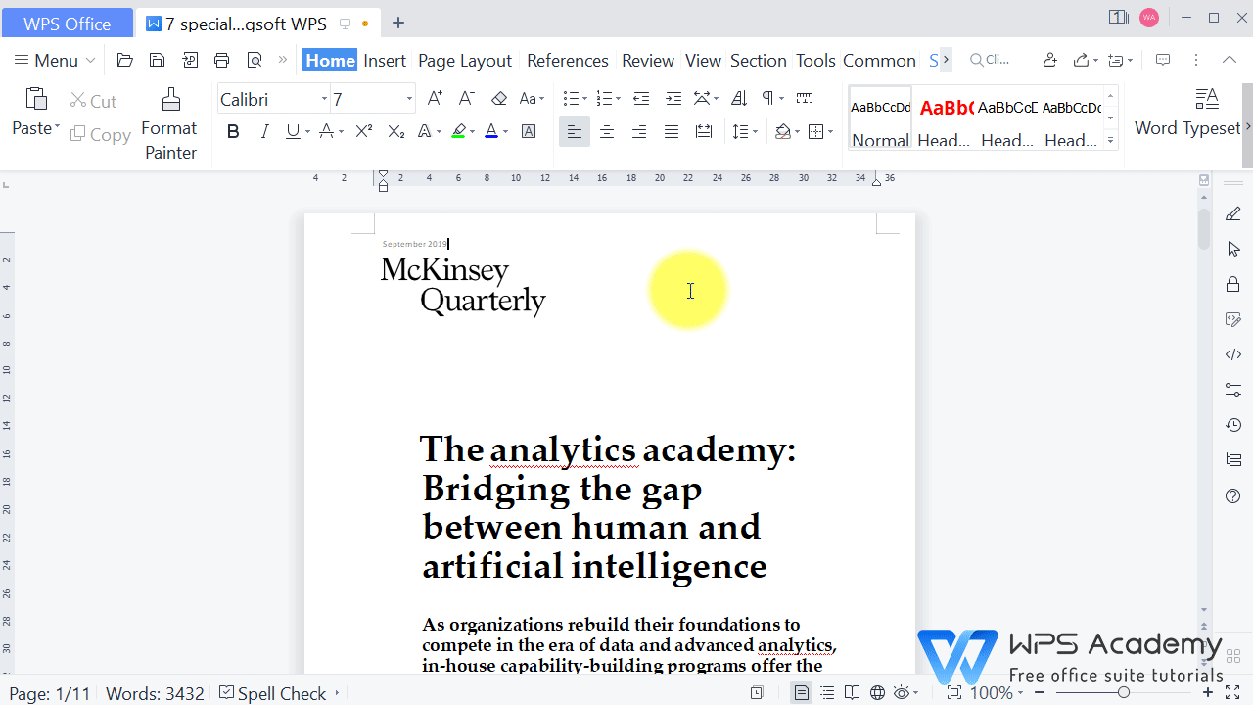Image resolution: width=1253 pixels, height=705 pixels.
Task: Click the pen icon in right sidebar
Action: pos(1233,213)
